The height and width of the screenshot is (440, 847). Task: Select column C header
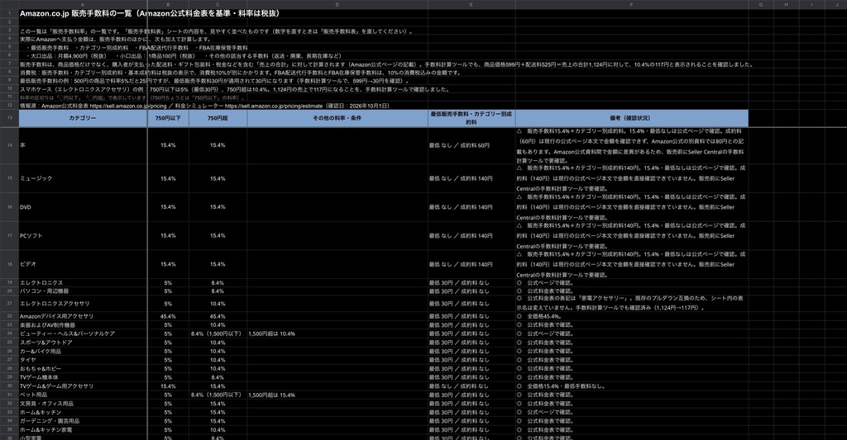(x=218, y=4)
